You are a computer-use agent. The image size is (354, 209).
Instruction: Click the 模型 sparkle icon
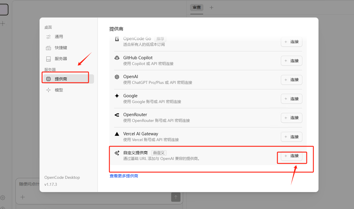click(x=48, y=90)
